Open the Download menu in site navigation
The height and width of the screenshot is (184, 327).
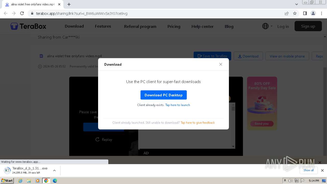[74, 26]
